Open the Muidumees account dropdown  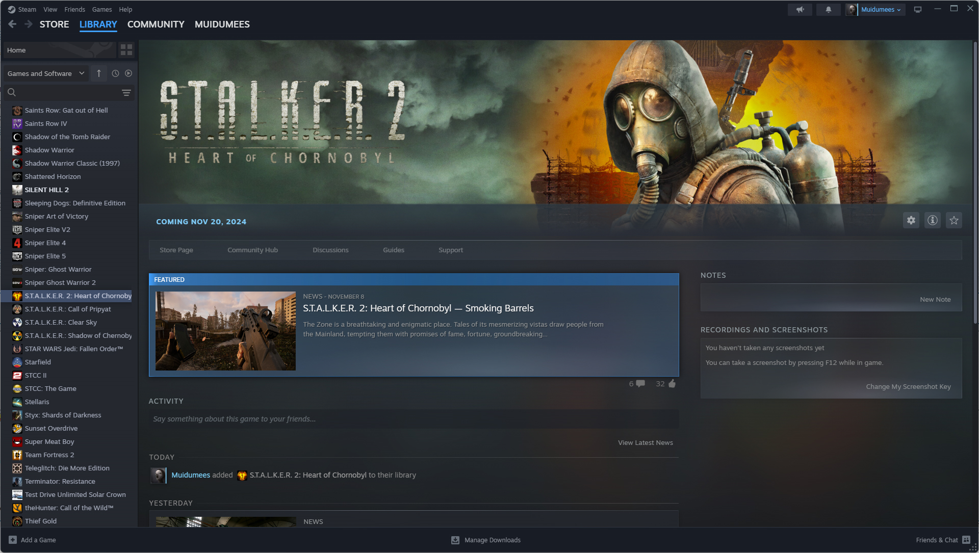pos(881,10)
